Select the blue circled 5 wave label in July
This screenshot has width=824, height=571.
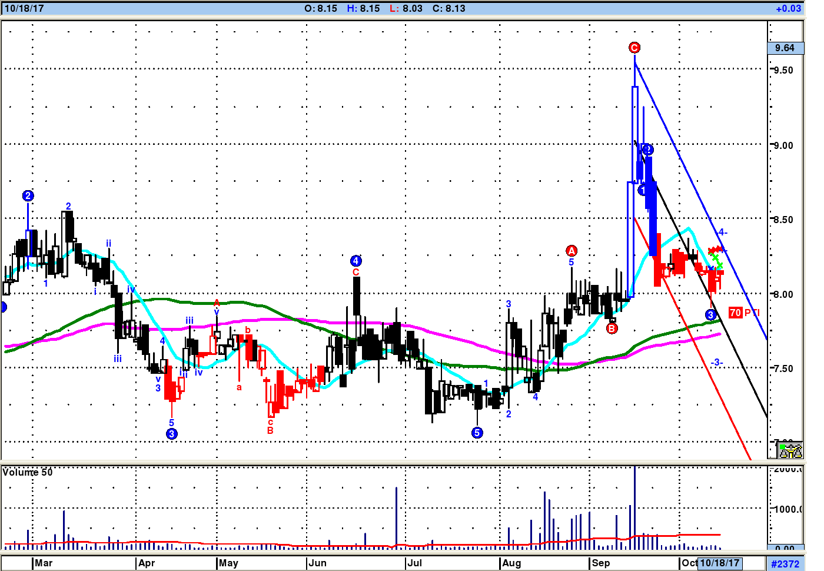click(x=477, y=433)
